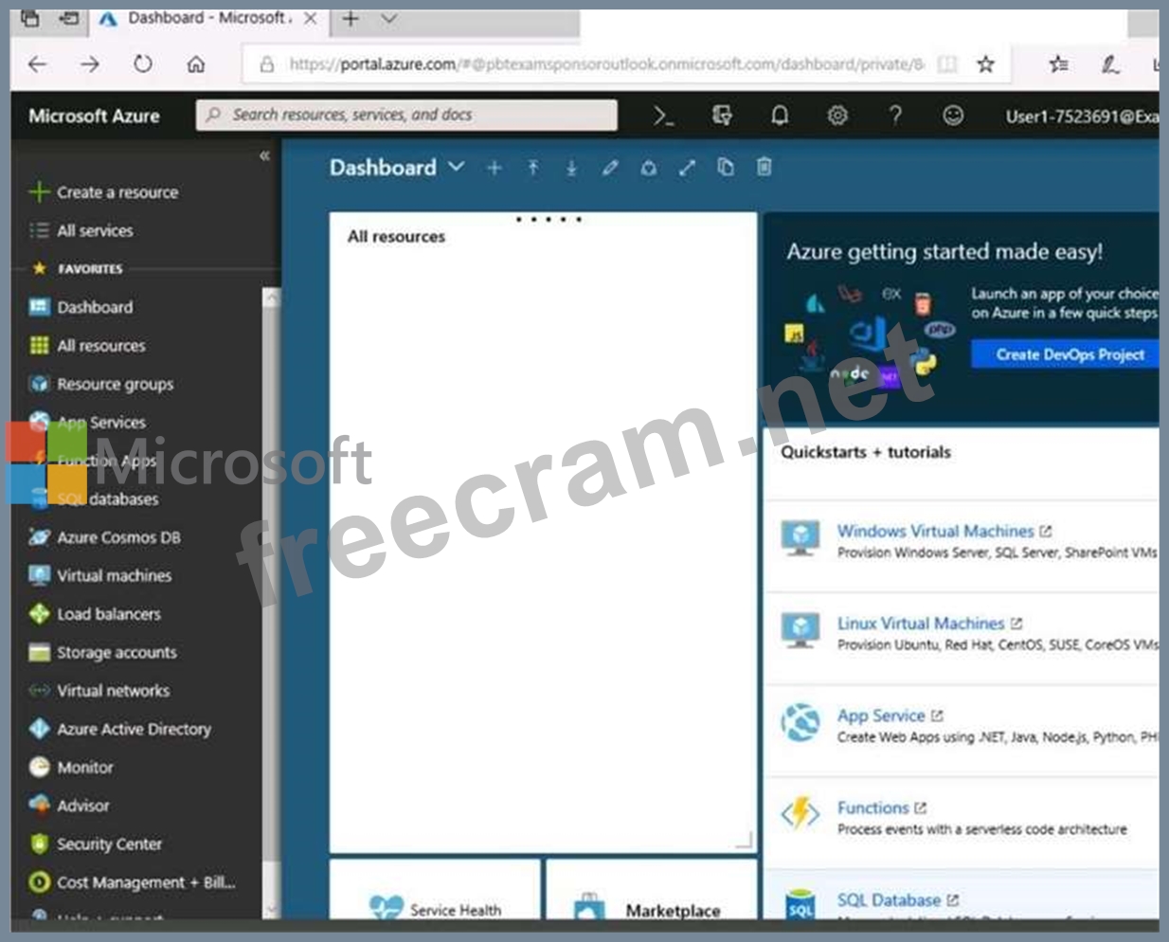Click the Download dashboard arrow icon

571,168
